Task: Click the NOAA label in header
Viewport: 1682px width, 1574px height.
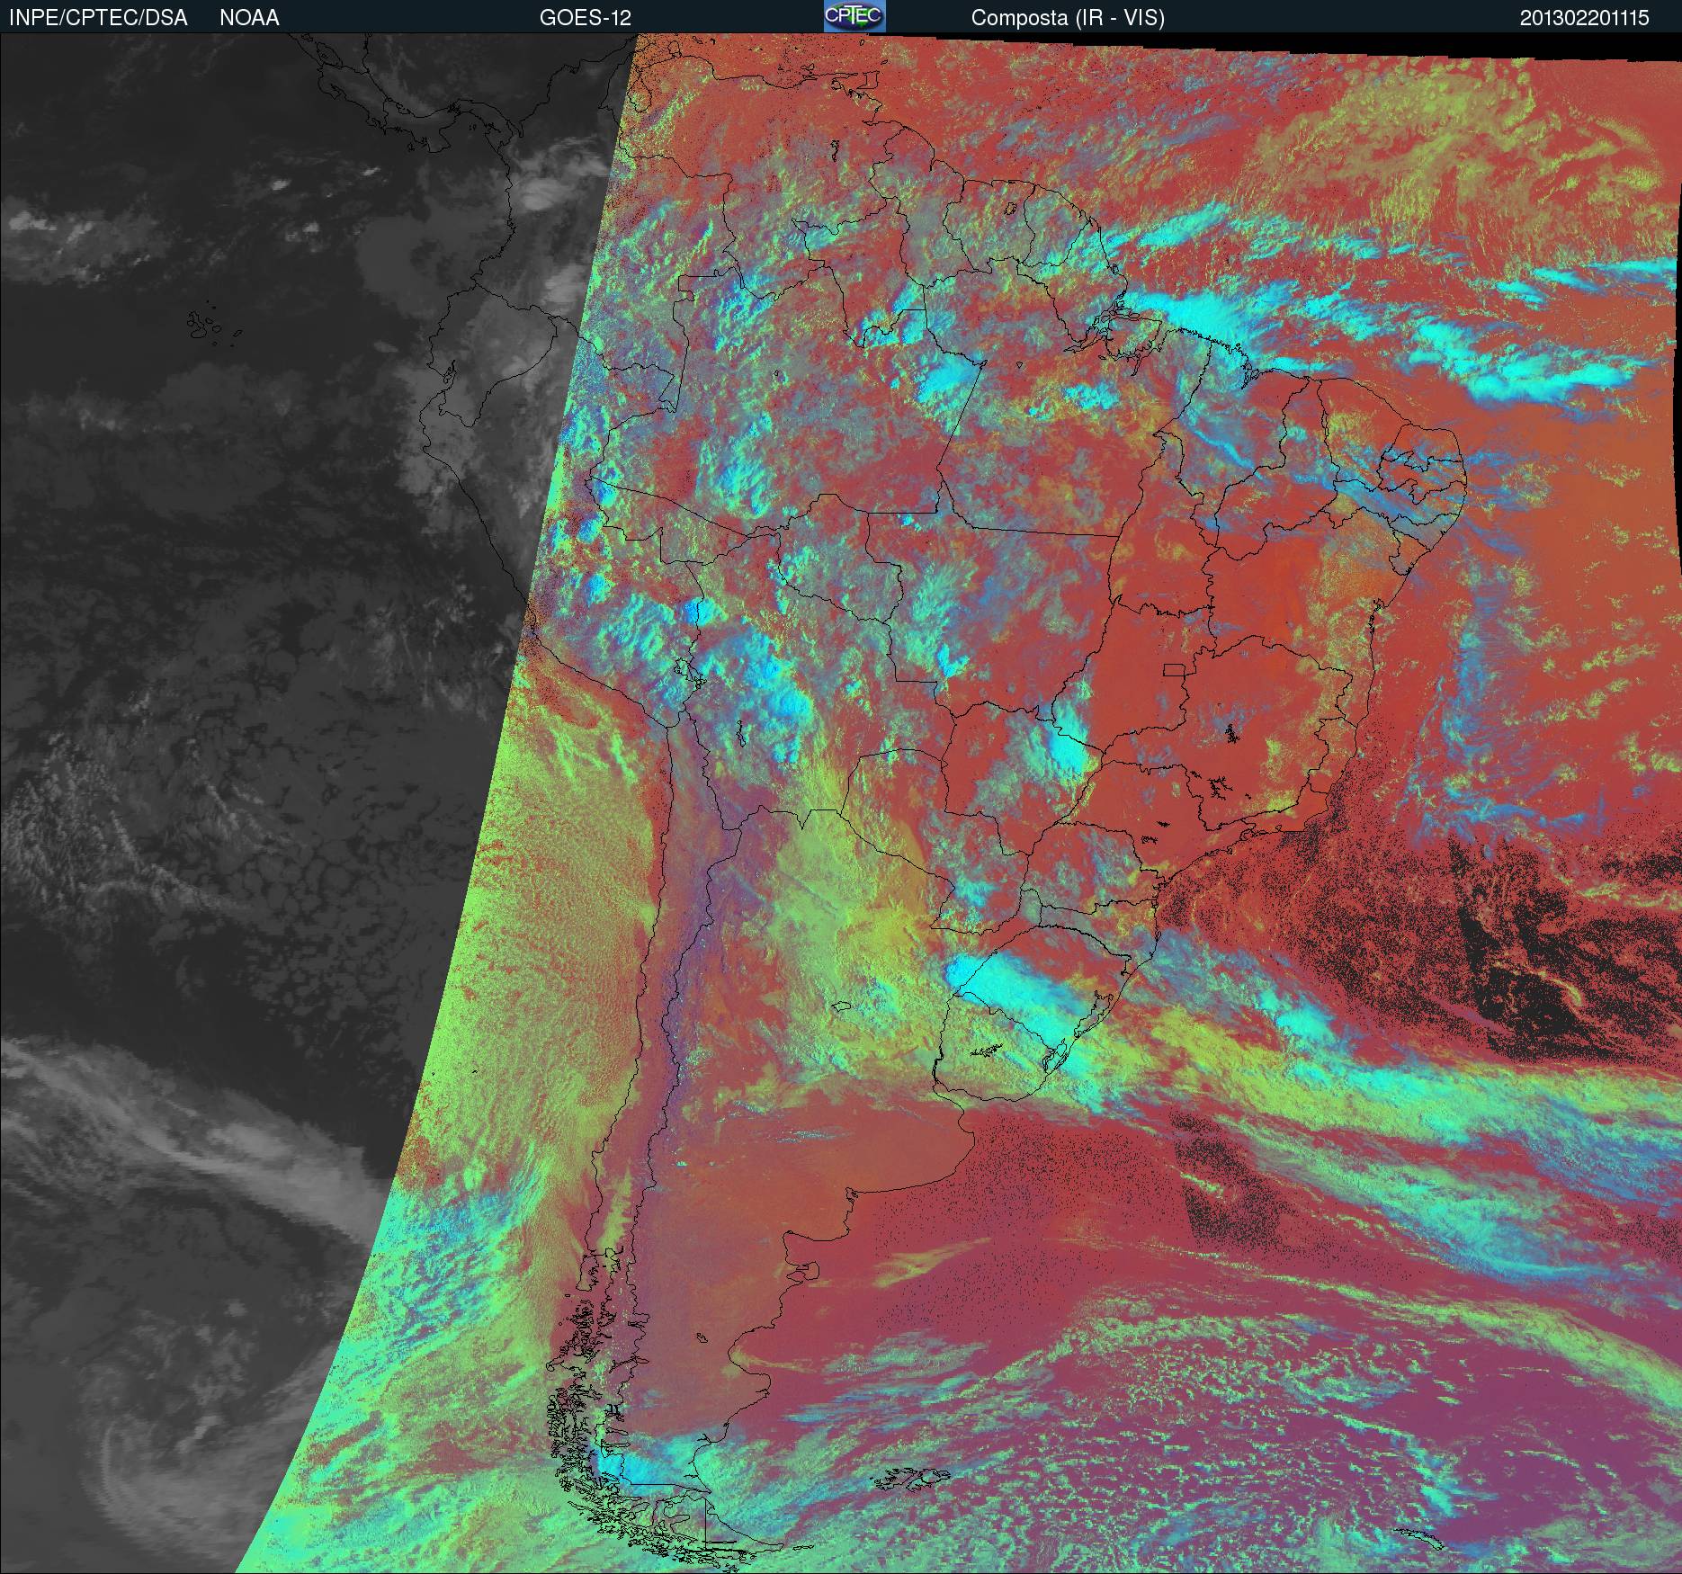Action: click(249, 18)
